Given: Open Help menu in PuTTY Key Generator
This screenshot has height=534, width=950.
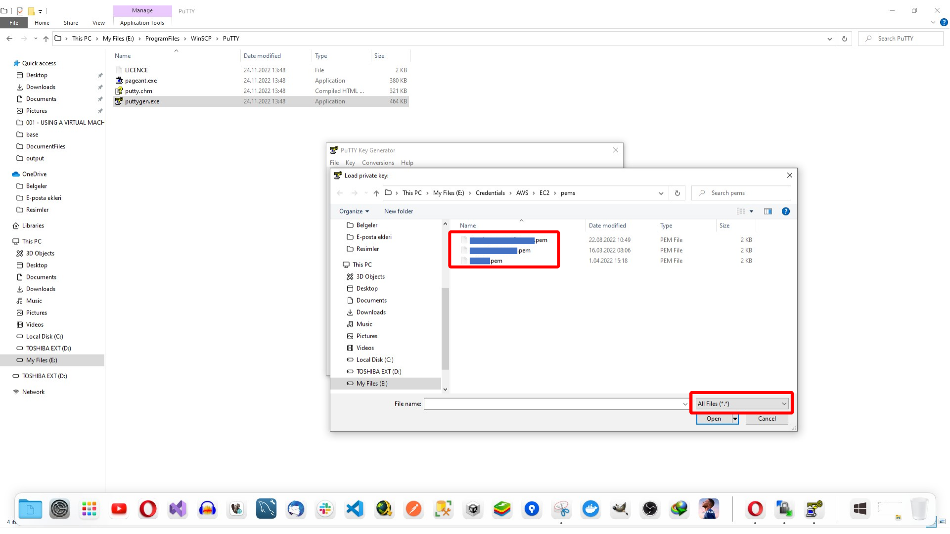Looking at the screenshot, I should (407, 163).
